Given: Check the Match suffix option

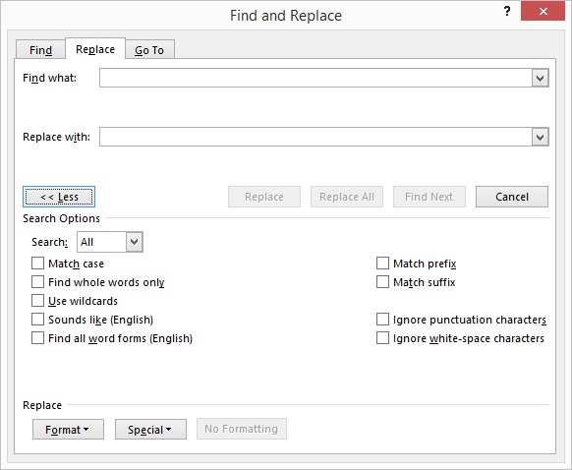Looking at the screenshot, I should coord(382,282).
